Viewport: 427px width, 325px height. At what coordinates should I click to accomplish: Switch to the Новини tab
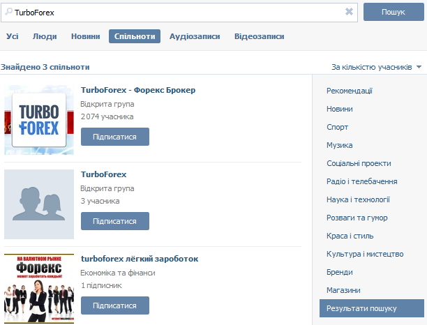[86, 36]
